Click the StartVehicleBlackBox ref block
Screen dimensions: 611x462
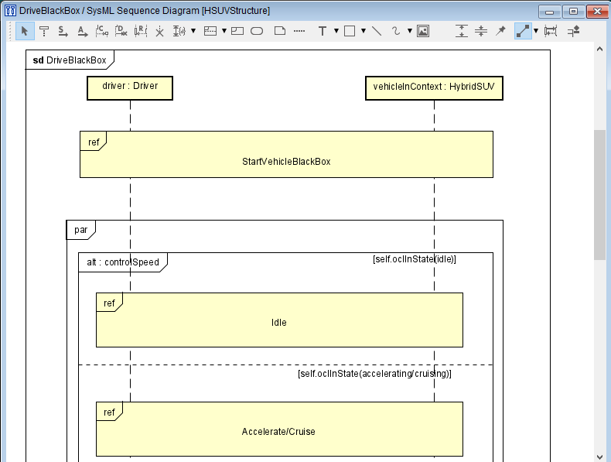[x=286, y=155]
